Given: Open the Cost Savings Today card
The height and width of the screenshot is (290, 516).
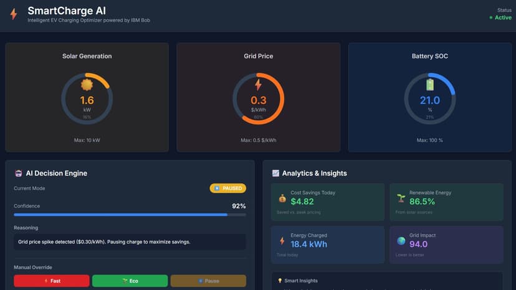Looking at the screenshot, I should 327,202.
